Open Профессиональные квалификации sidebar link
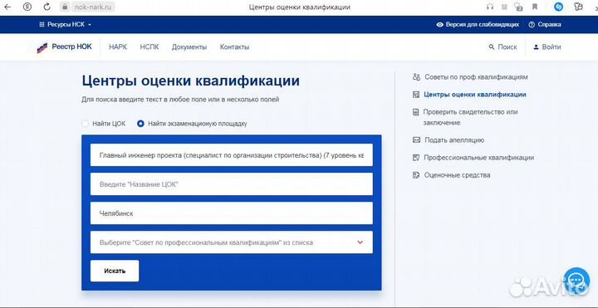The image size is (598, 308). 478,158
